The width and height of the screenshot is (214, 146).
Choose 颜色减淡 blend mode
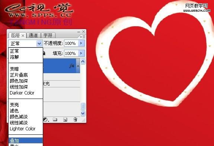click(19, 117)
